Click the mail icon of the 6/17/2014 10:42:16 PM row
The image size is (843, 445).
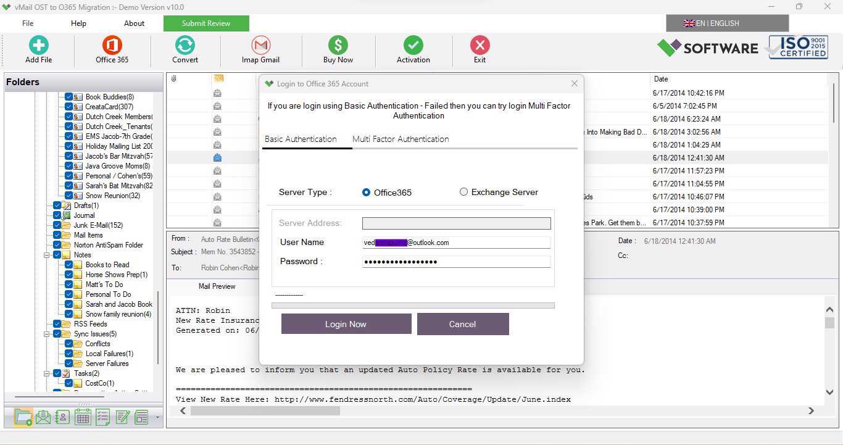click(x=217, y=93)
